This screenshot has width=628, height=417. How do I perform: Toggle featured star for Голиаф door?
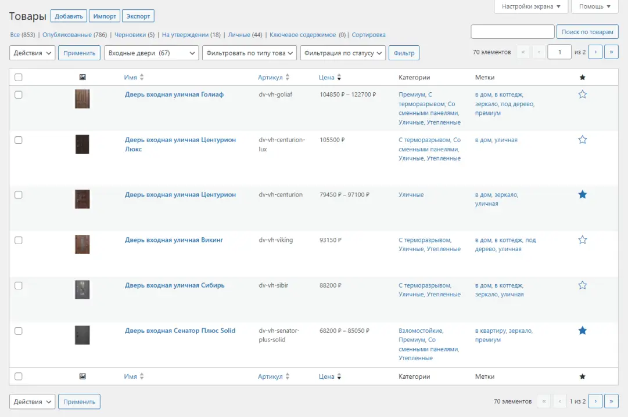[582, 95]
